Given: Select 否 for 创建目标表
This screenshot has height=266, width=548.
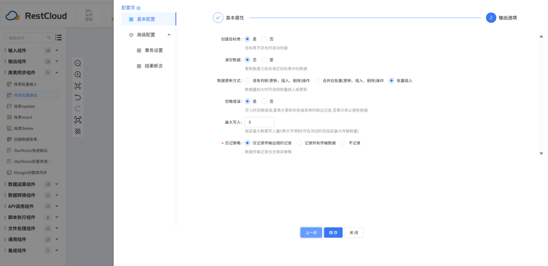Looking at the screenshot, I should (x=264, y=39).
